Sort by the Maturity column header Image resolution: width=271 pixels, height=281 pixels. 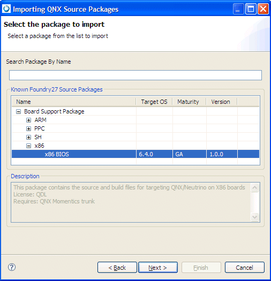(x=190, y=102)
